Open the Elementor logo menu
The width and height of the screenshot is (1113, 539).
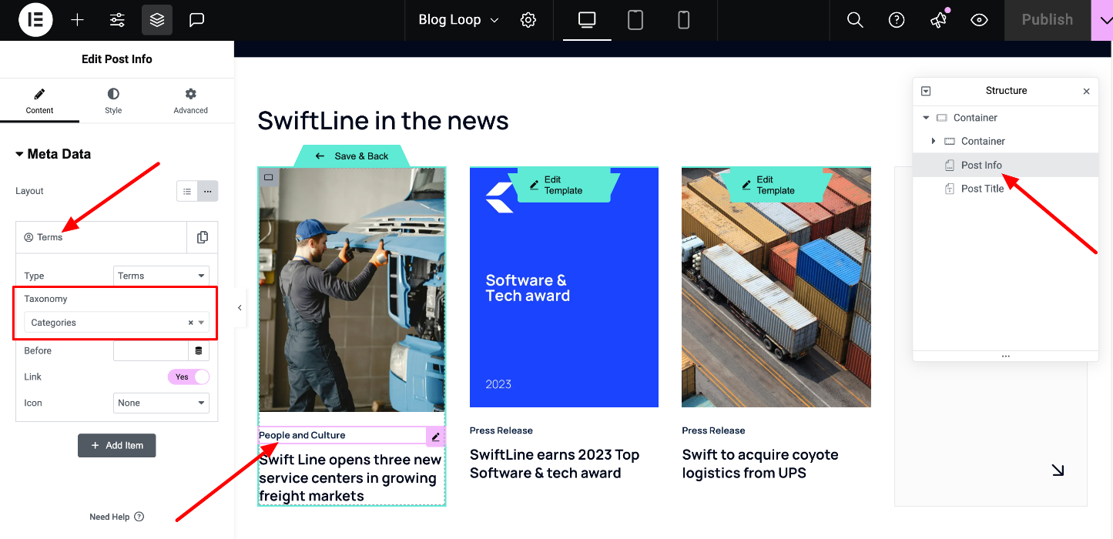35,20
